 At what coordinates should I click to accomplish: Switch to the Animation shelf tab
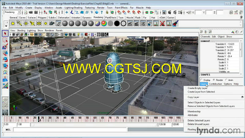pos(76,18)
